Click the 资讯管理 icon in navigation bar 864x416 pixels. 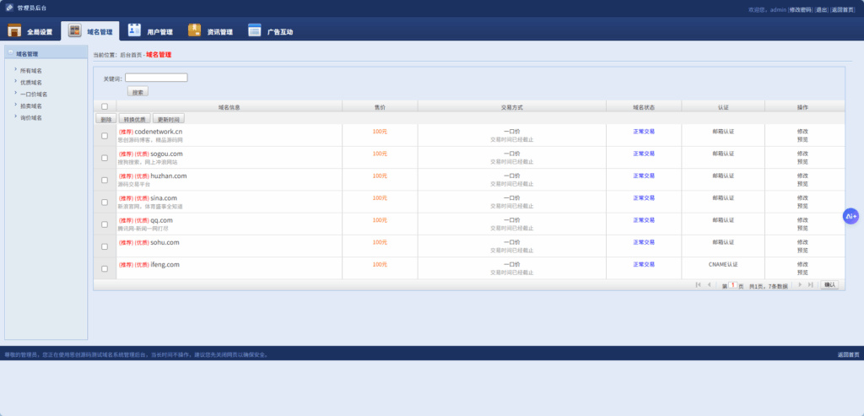[x=194, y=31]
